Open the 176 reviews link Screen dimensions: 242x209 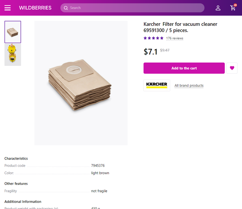175,38
